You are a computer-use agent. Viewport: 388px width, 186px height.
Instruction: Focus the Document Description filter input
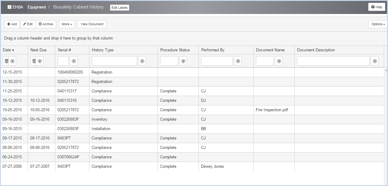pos(333,61)
